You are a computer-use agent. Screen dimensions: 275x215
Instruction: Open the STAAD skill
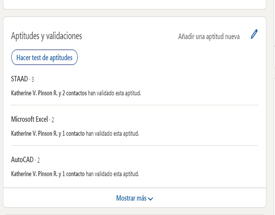[x=19, y=79]
